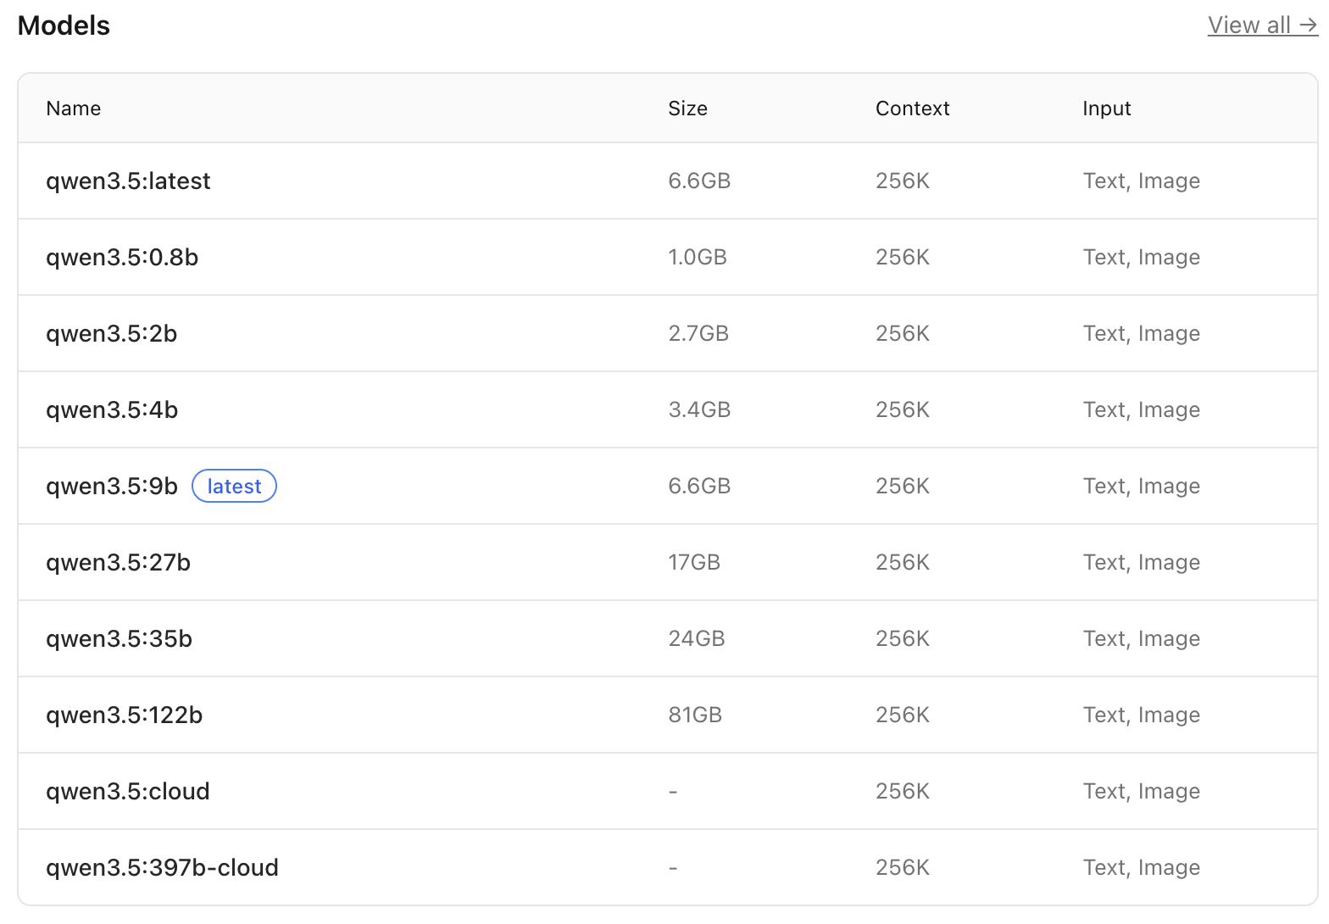Image resolution: width=1329 pixels, height=924 pixels.
Task: Click the Size column header
Action: point(687,109)
